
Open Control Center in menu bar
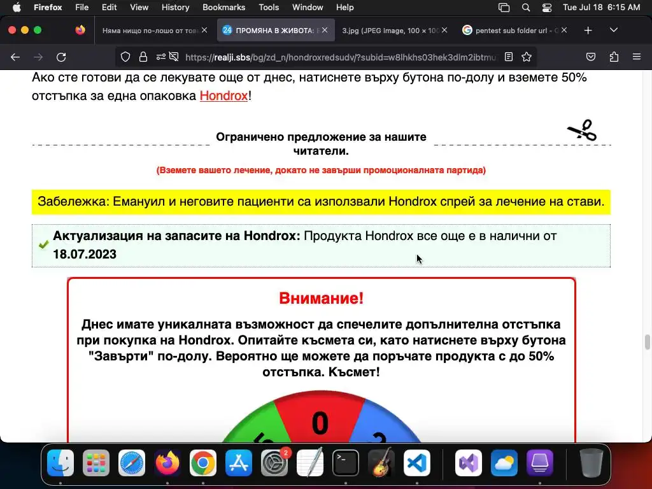547,8
